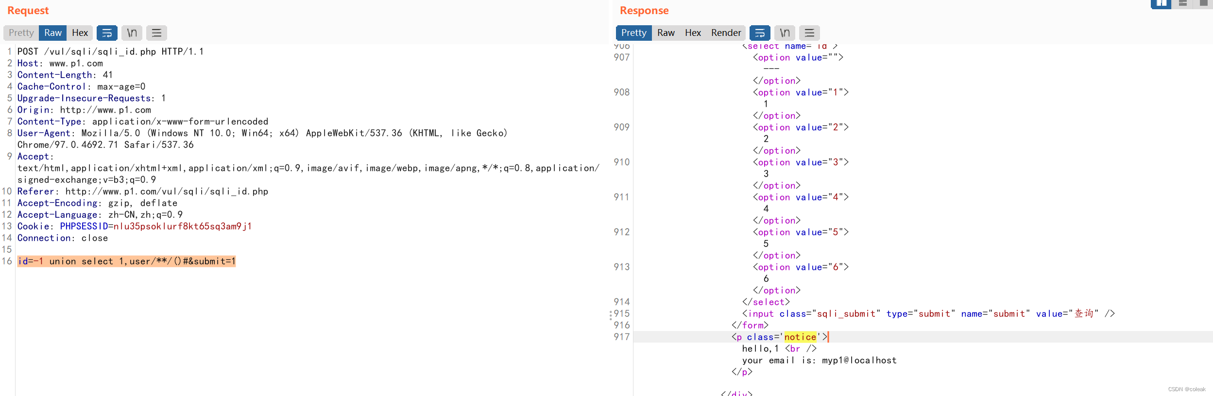The width and height of the screenshot is (1213, 396).
Task: Click the Upgrade-Insecure-Requests header line
Action: [x=92, y=98]
